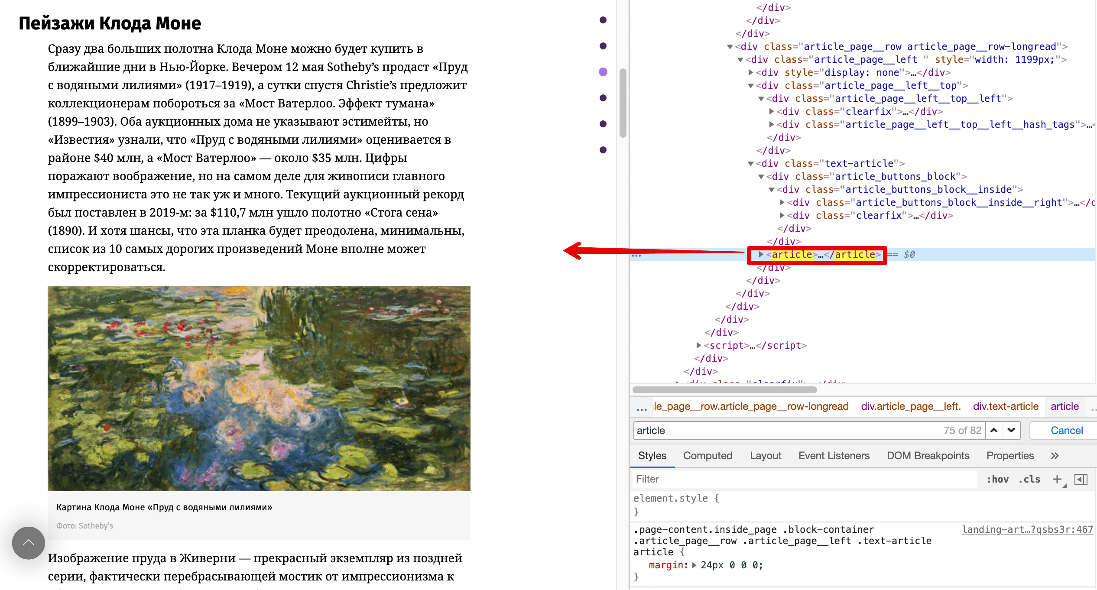Screen dimensions: 1097x590
Task: Toggle the computed styles sidebar icon
Action: point(1081,479)
